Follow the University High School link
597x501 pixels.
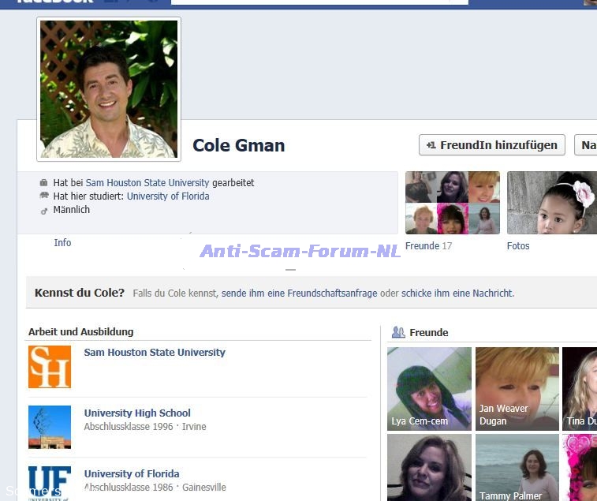tap(137, 413)
